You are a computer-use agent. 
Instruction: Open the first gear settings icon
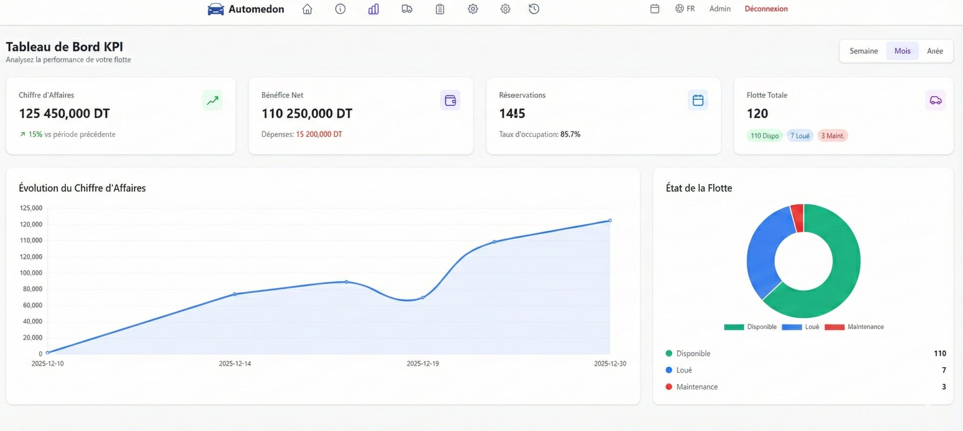[x=472, y=9]
